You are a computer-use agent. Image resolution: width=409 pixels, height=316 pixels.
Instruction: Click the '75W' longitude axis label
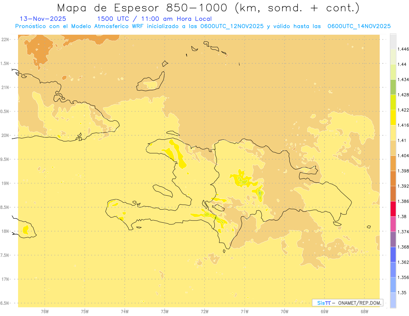click(85, 312)
